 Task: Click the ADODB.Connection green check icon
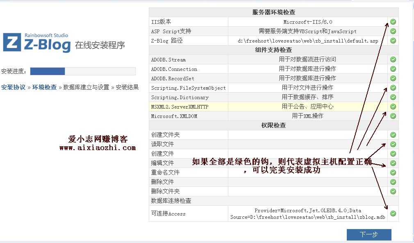pos(393,69)
